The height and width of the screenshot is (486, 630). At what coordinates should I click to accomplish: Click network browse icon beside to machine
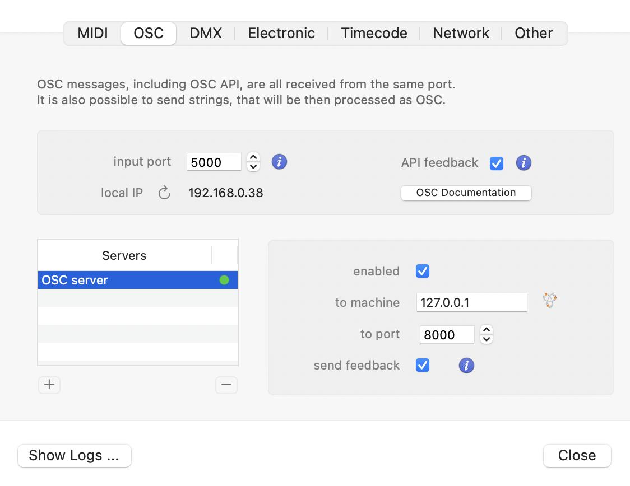coord(549,301)
